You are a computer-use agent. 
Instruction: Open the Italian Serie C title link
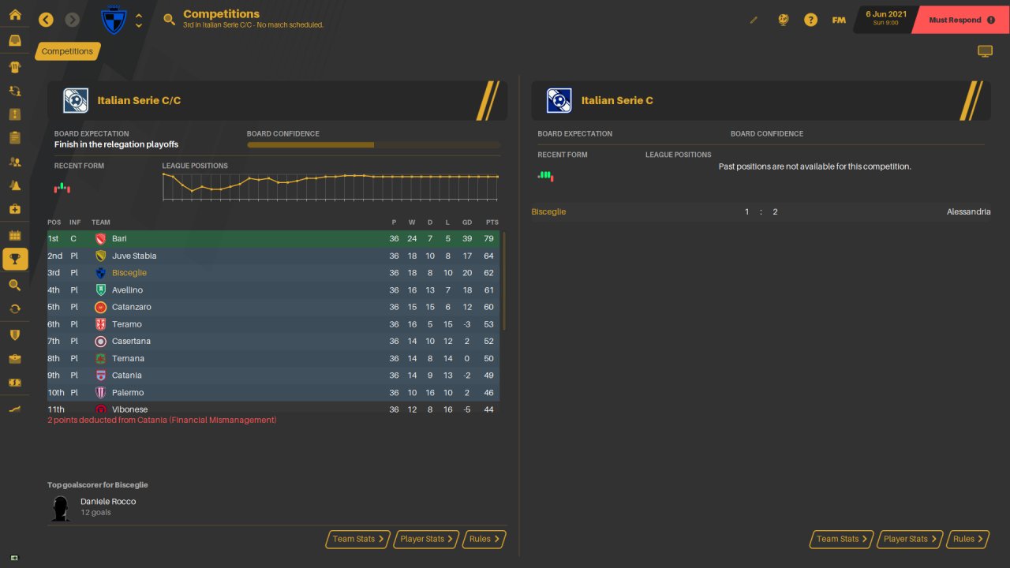(x=617, y=100)
